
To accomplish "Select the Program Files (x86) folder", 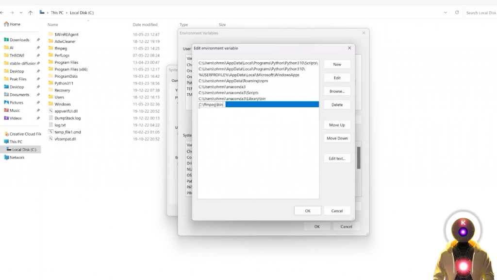I will [x=71, y=69].
